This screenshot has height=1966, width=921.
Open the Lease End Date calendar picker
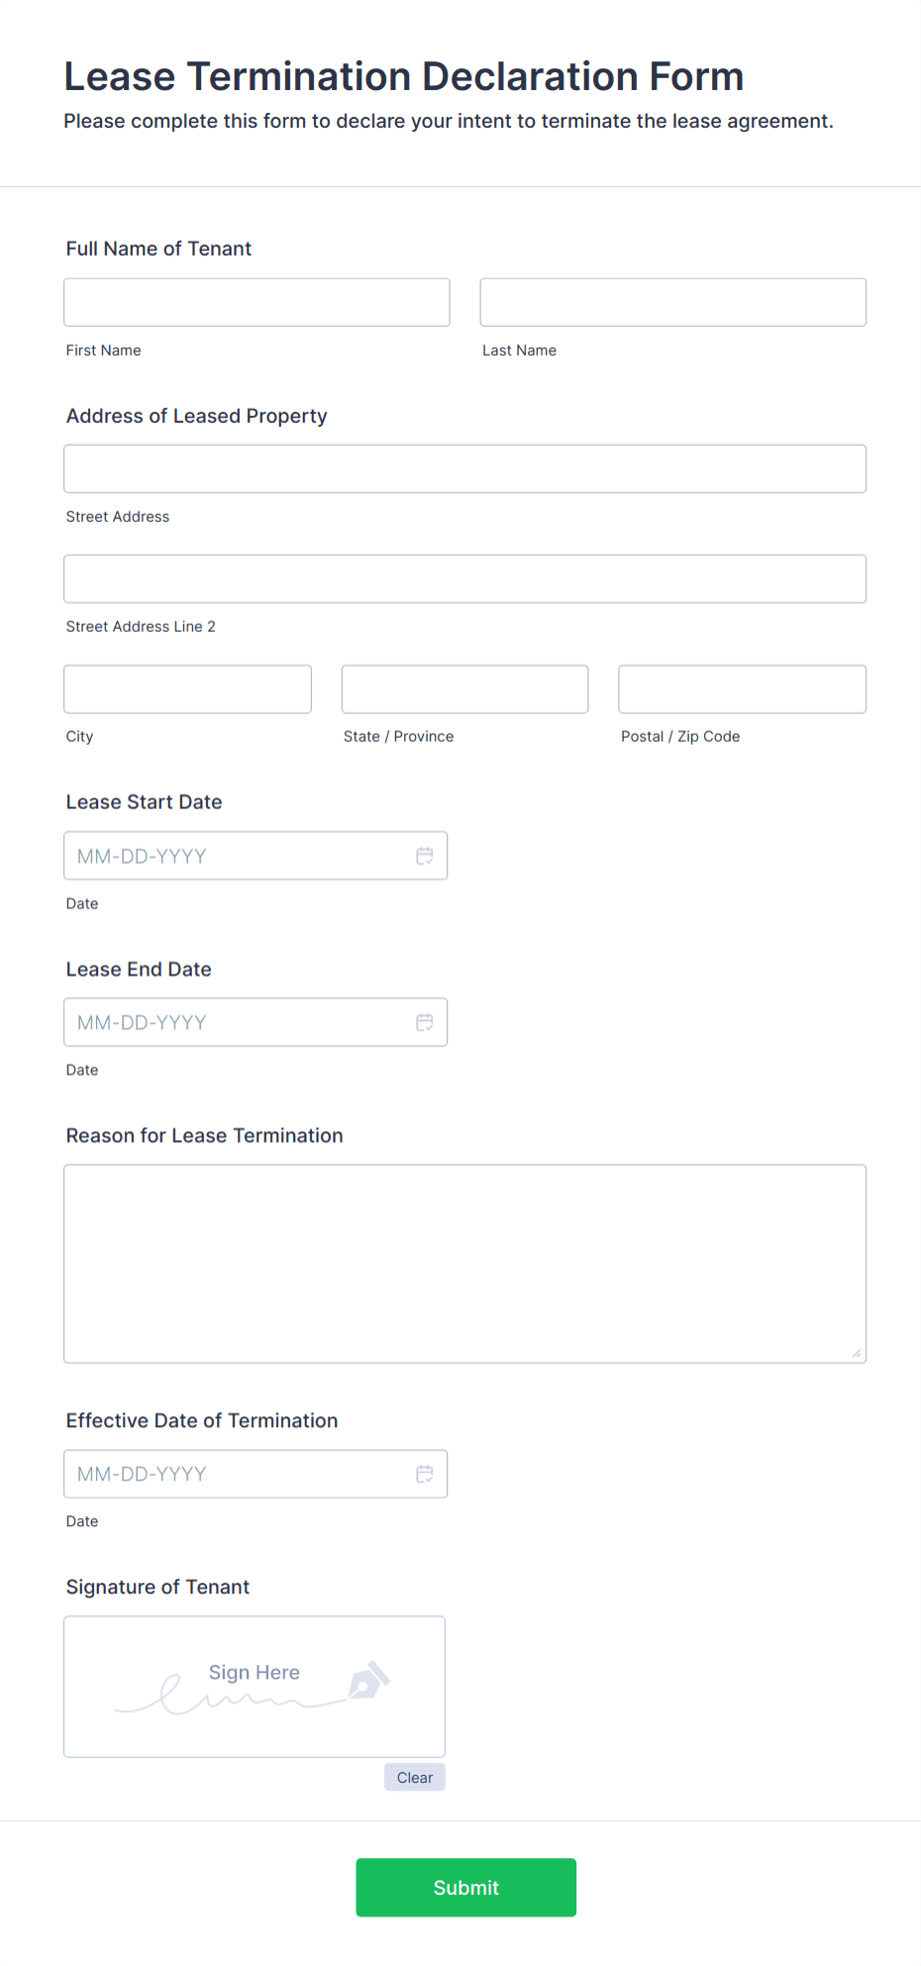(x=425, y=1021)
